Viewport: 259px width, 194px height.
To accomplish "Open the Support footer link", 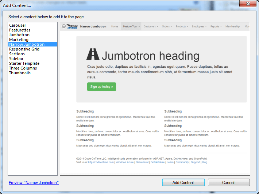I will pyautogui.click(x=196, y=162).
